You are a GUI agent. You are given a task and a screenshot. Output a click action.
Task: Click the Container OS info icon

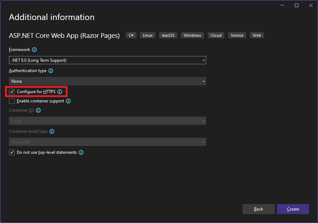point(38,110)
